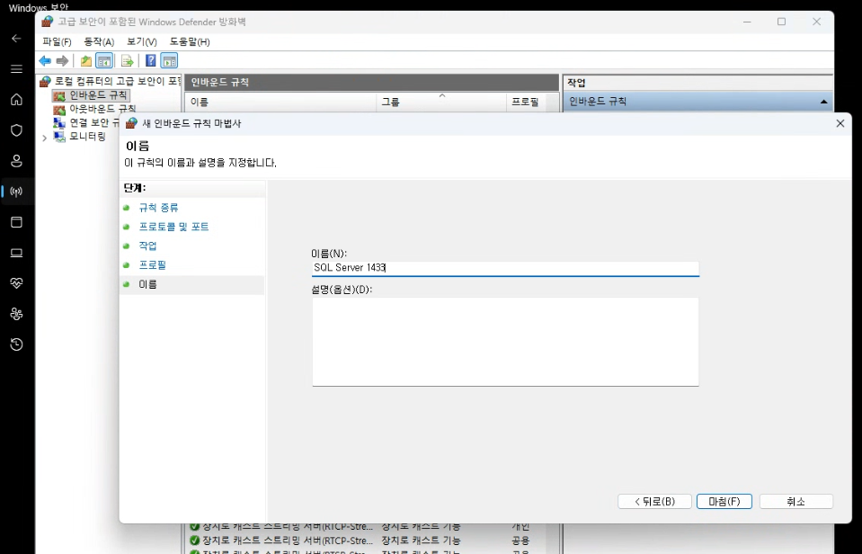Screen dimensions: 862x554
Task: Minimize the Windows Defender firewall window
Action: [747, 22]
